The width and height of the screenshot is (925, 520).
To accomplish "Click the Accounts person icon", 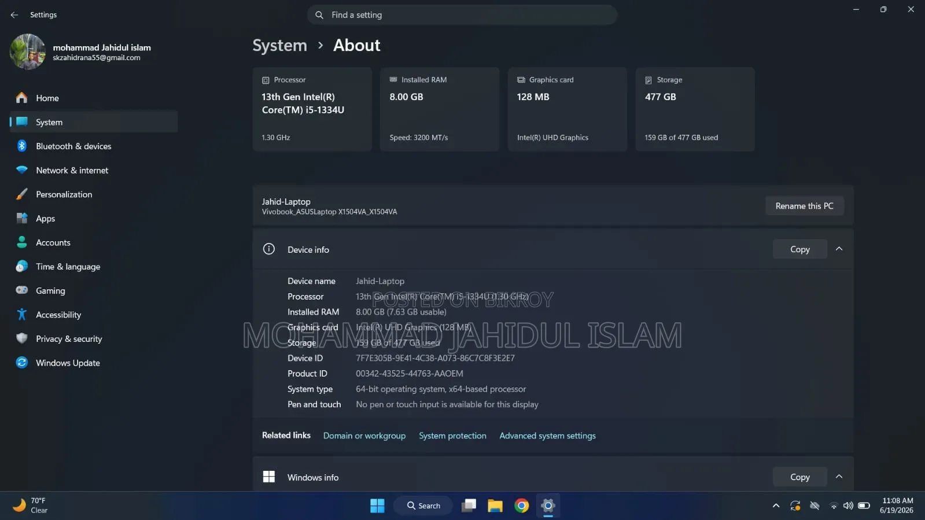I will pos(22,242).
